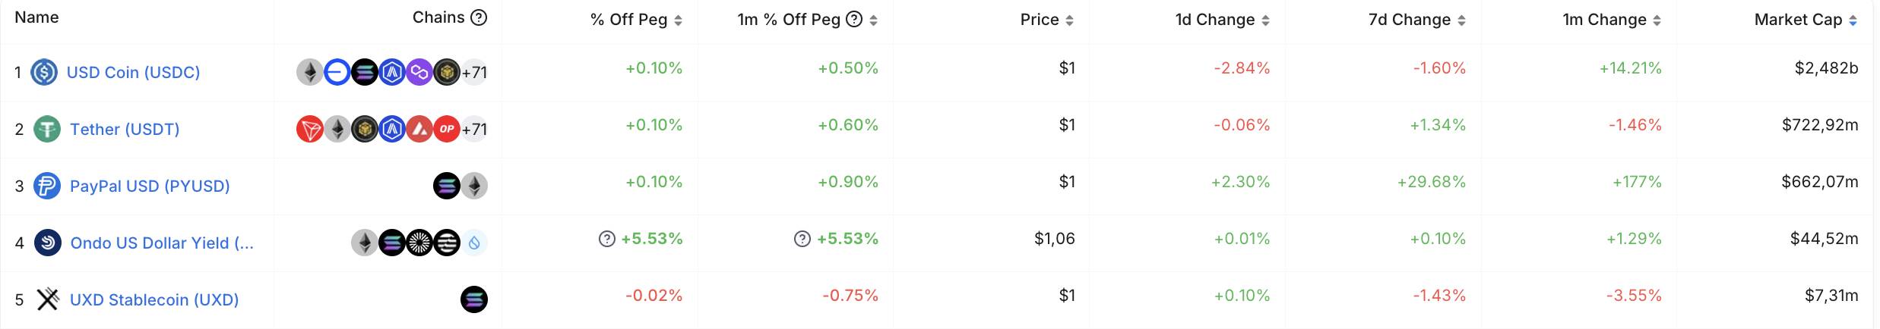
Task: Expand the +71 chains badge for USDC
Action: coord(474,72)
